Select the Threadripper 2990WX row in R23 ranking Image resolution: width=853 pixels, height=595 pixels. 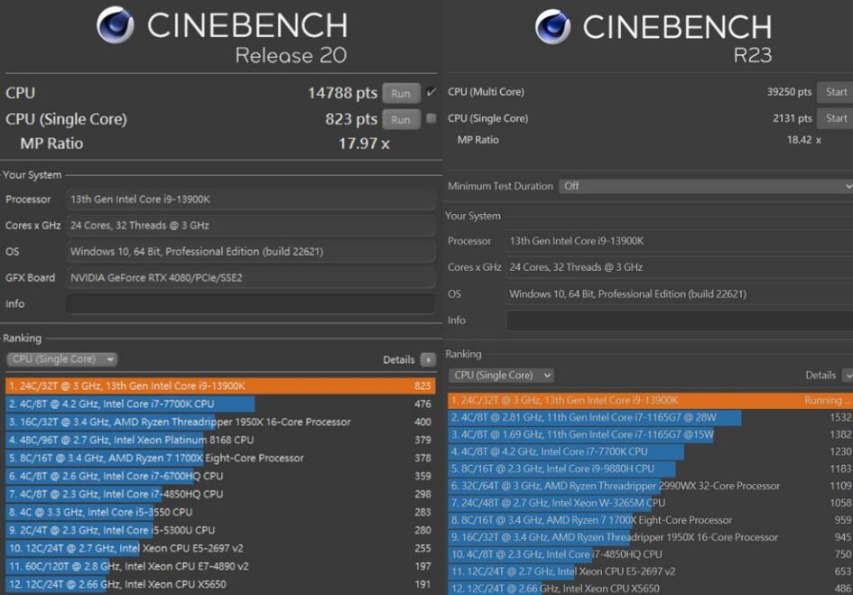click(650, 486)
